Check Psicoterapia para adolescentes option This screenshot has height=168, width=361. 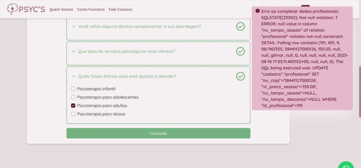tap(73, 97)
